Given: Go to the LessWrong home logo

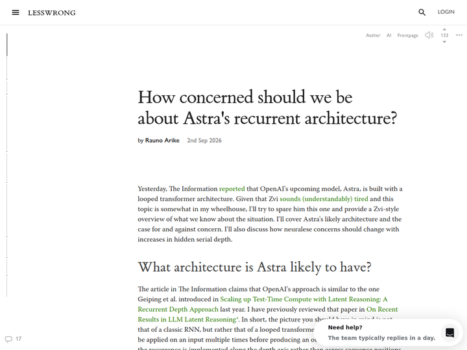Looking at the screenshot, I should pyautogui.click(x=52, y=13).
